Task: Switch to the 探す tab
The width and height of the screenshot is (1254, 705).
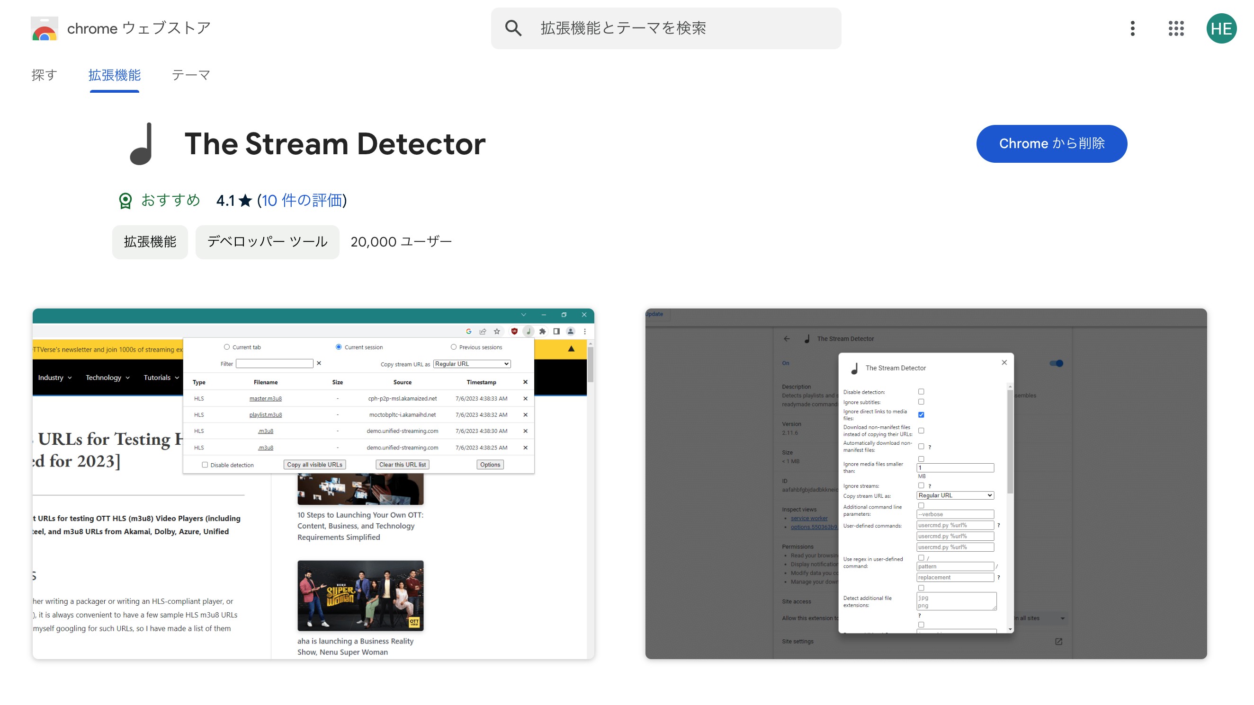Action: click(45, 75)
